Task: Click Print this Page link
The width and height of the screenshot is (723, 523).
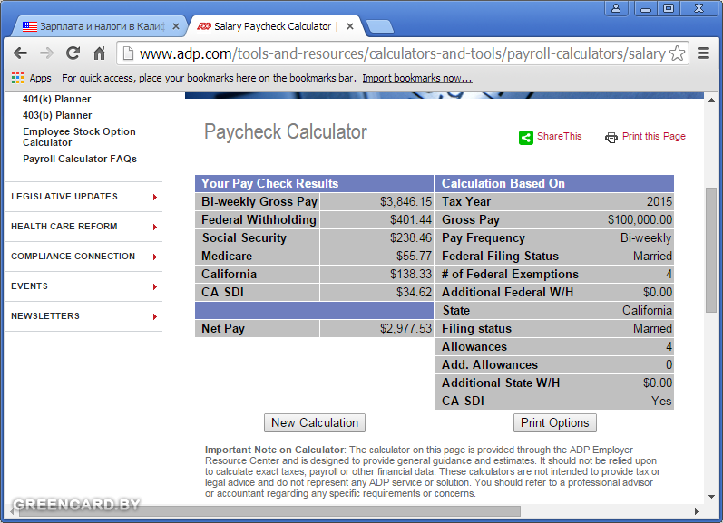Action: pos(654,136)
